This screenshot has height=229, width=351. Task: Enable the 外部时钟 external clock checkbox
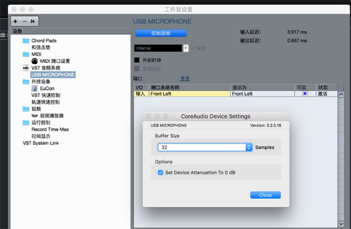click(137, 60)
